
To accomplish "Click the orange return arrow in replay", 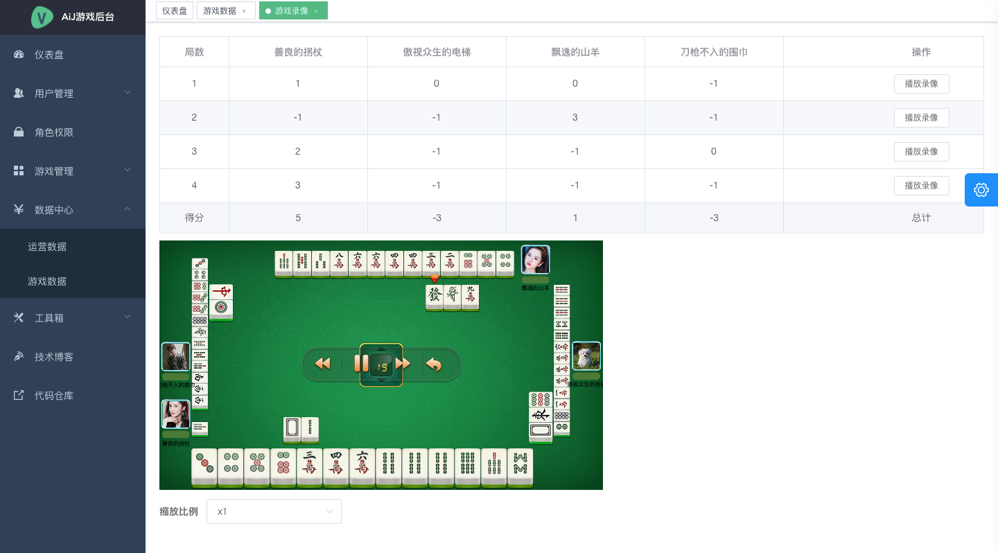I will tap(434, 364).
